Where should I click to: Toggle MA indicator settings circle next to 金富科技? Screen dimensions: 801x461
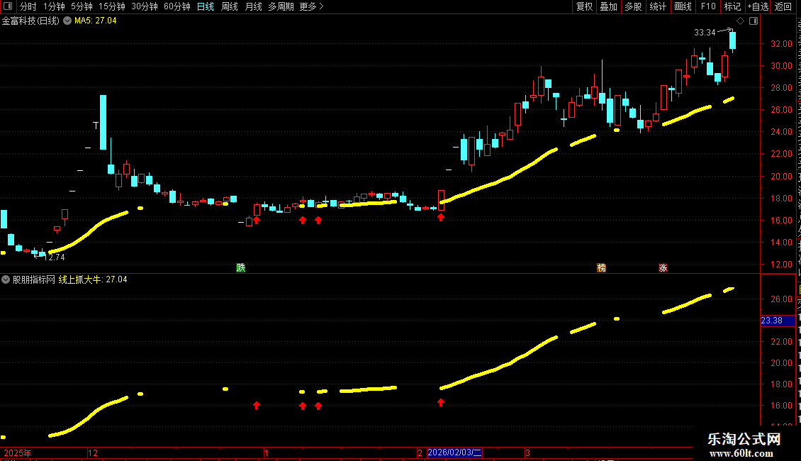coord(67,21)
